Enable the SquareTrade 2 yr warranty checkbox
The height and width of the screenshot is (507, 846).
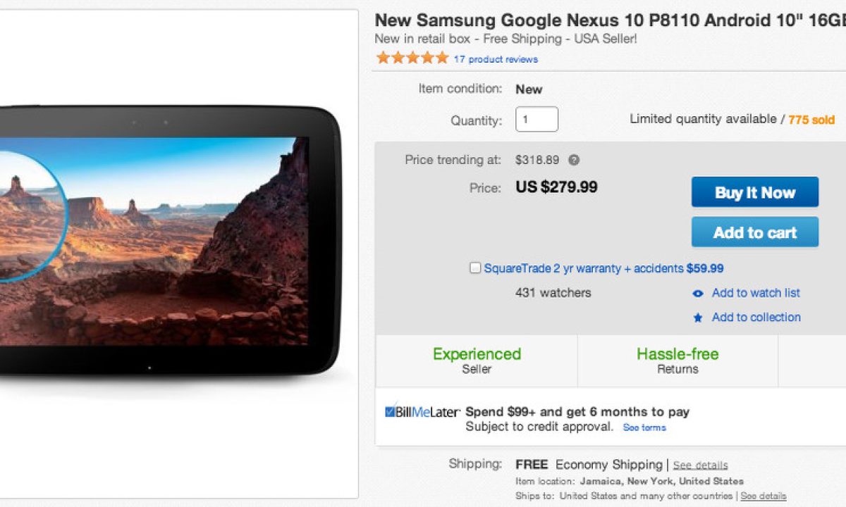click(475, 268)
